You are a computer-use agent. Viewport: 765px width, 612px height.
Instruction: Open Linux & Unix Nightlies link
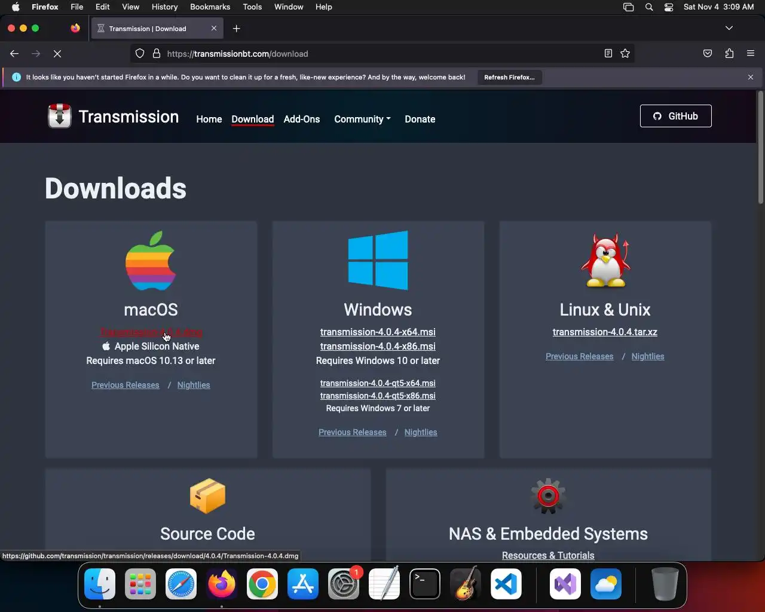tap(648, 356)
